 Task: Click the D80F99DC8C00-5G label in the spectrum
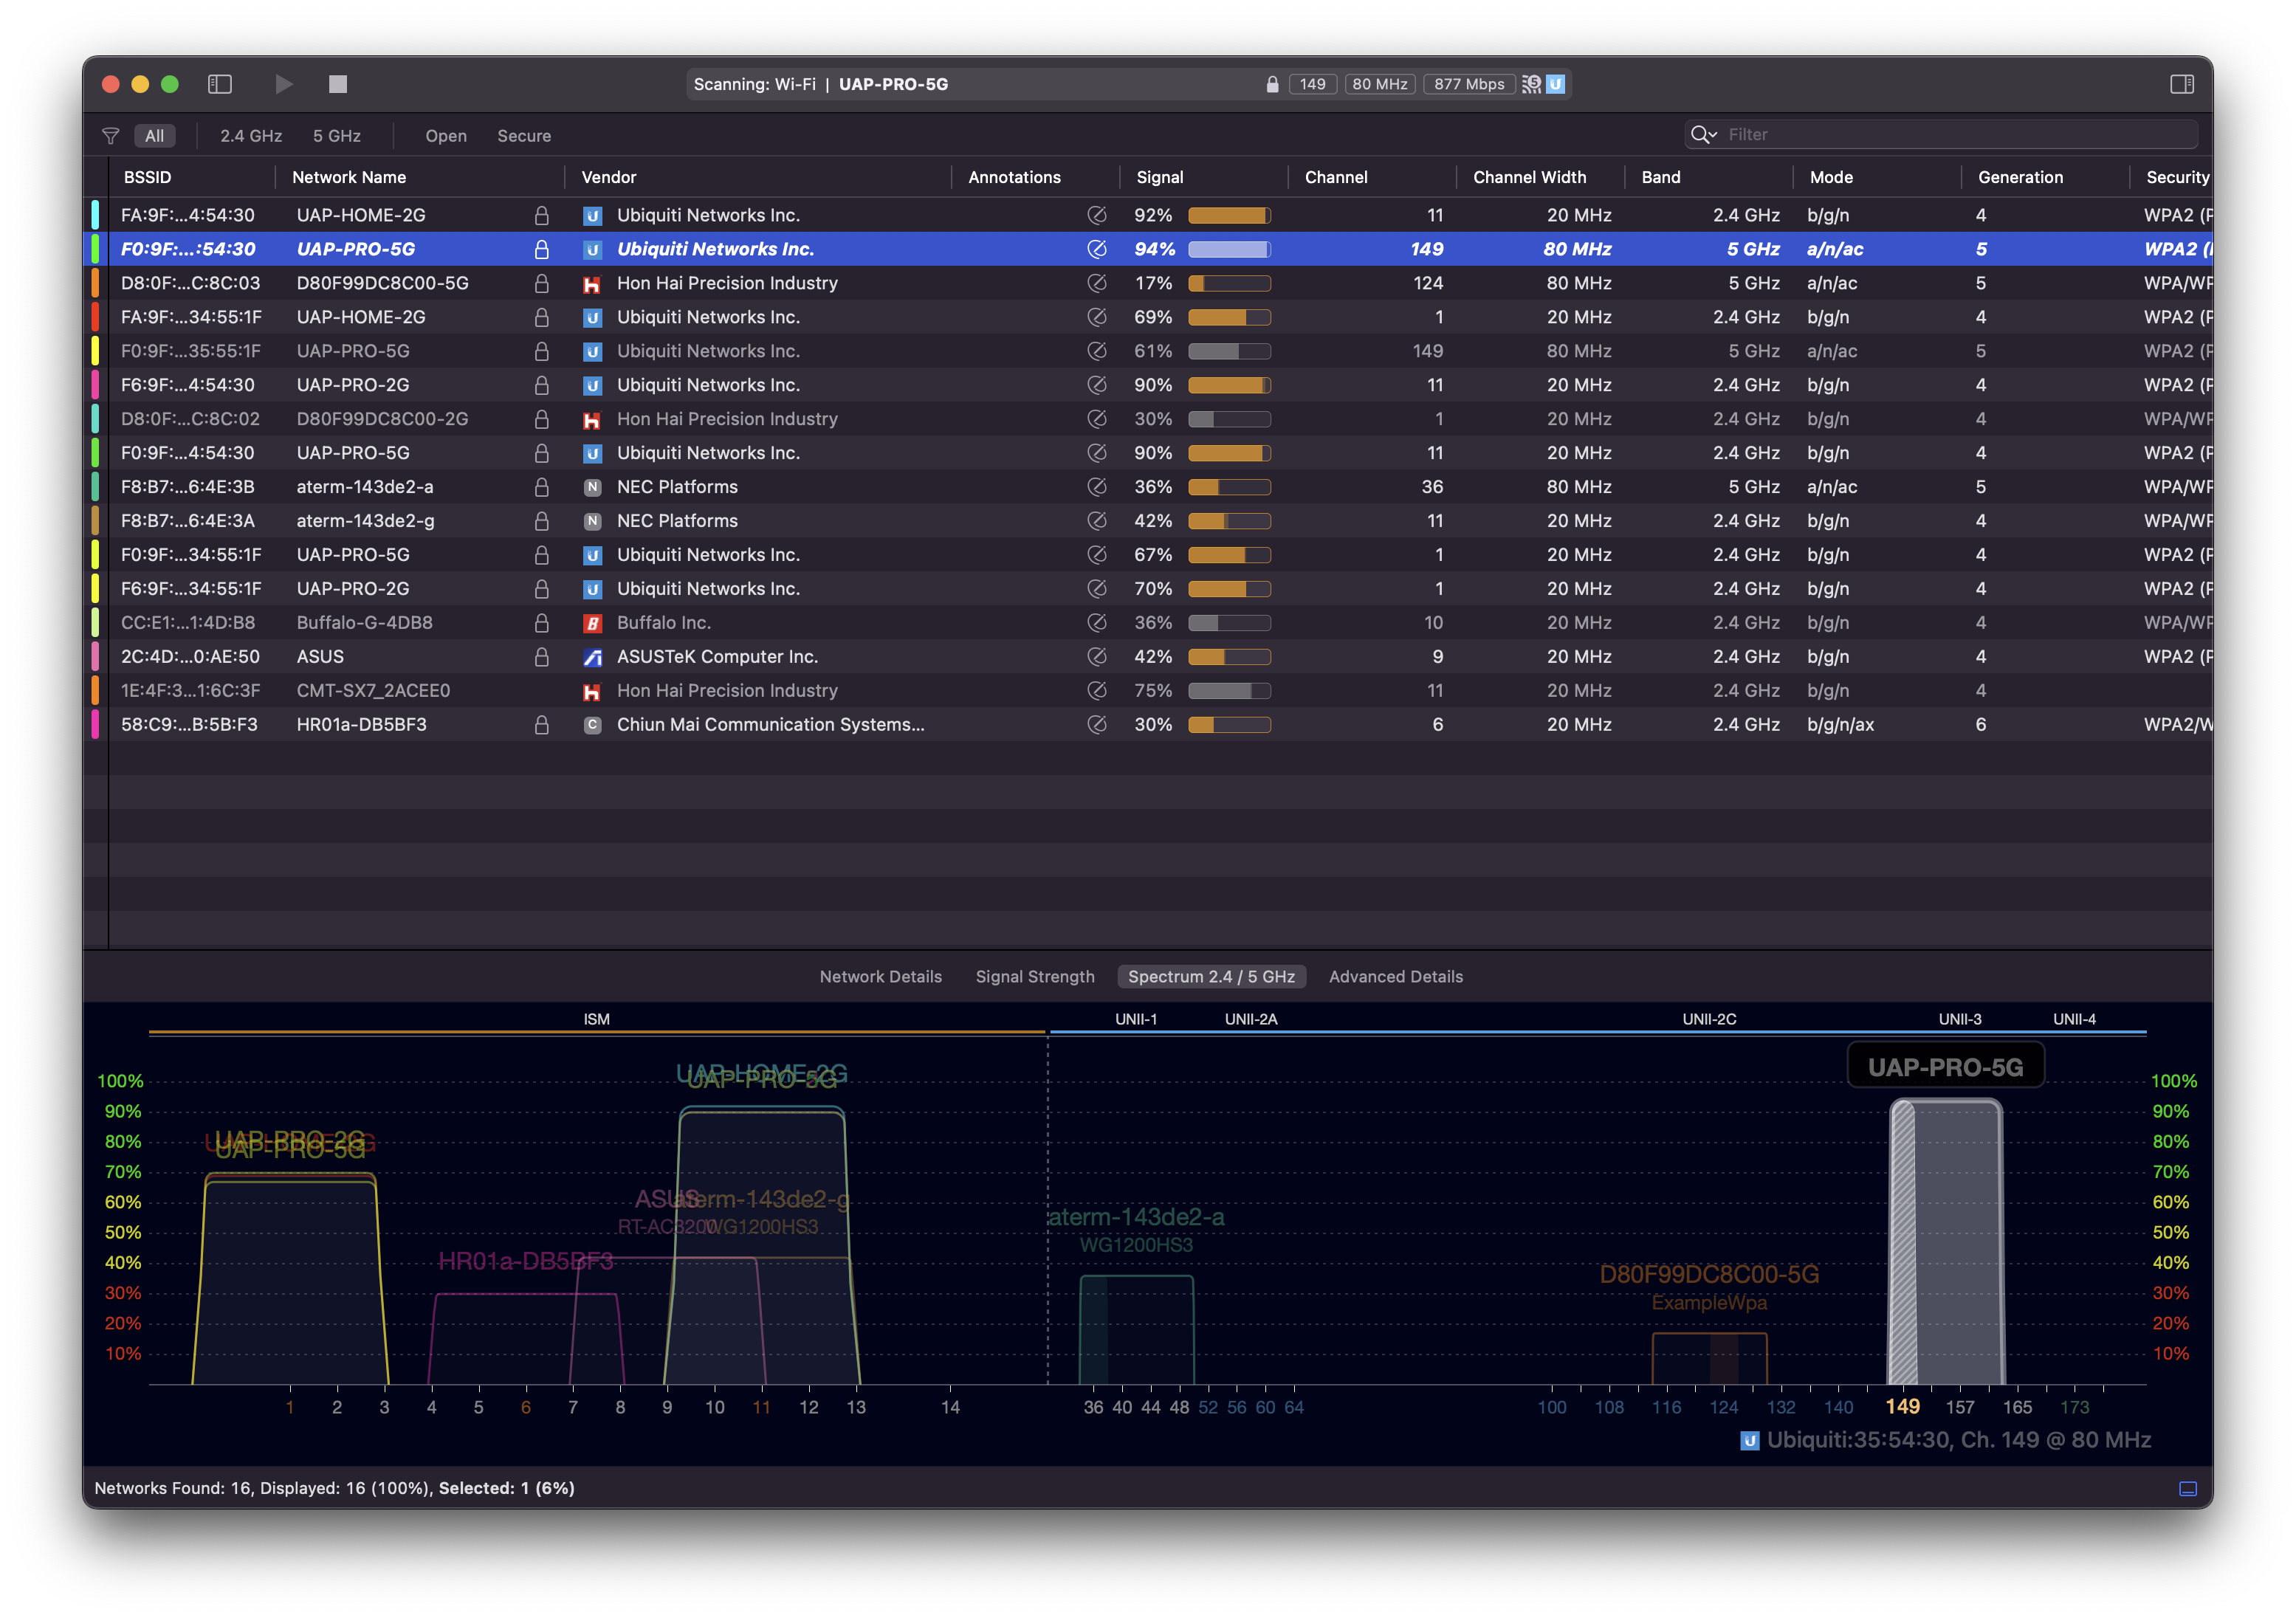(x=1708, y=1274)
